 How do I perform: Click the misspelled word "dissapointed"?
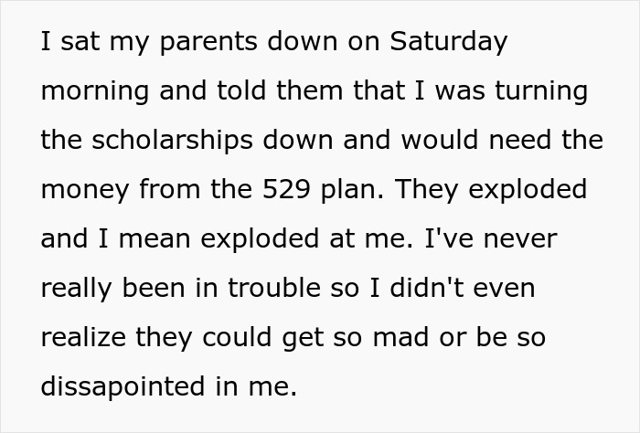(125, 387)
